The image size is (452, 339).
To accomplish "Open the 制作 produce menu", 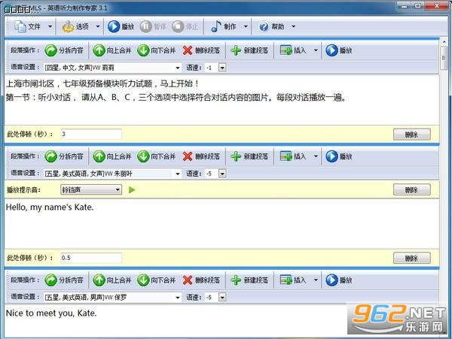I will [x=224, y=26].
